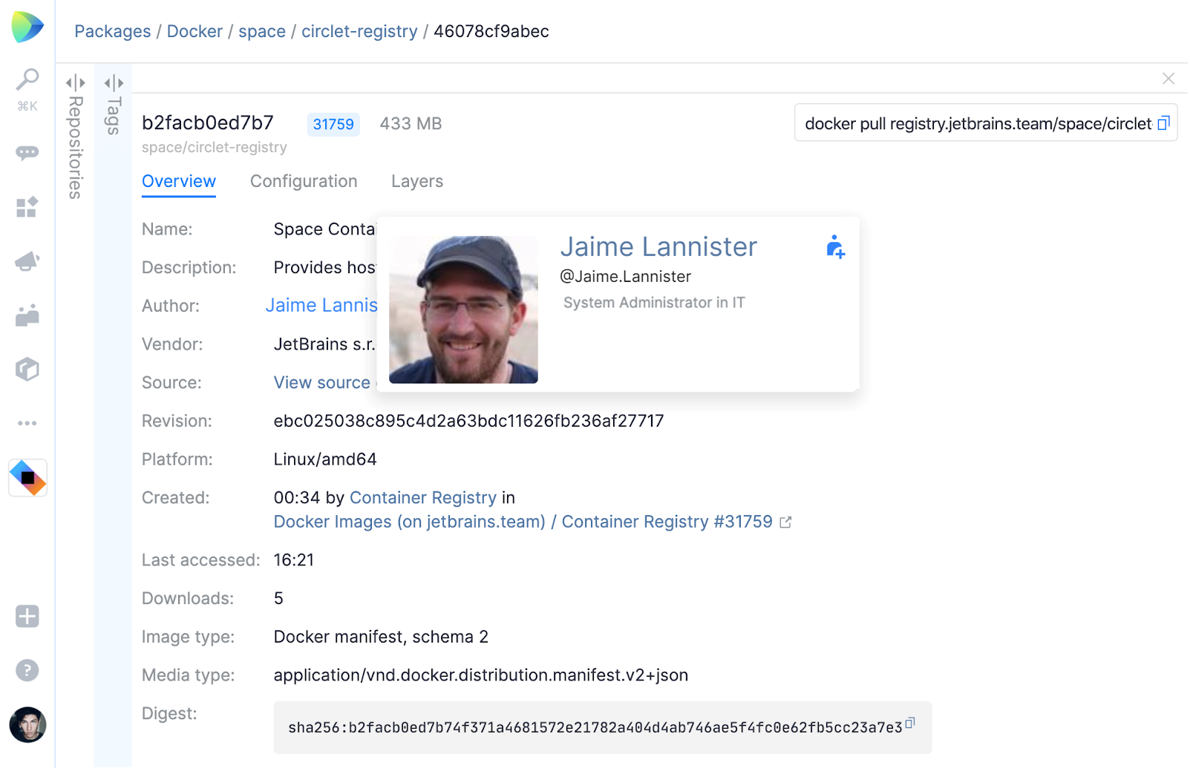Image resolution: width=1190 pixels, height=768 pixels.
Task: Click Jaime Lannister's profile photo
Action: pyautogui.click(x=463, y=309)
